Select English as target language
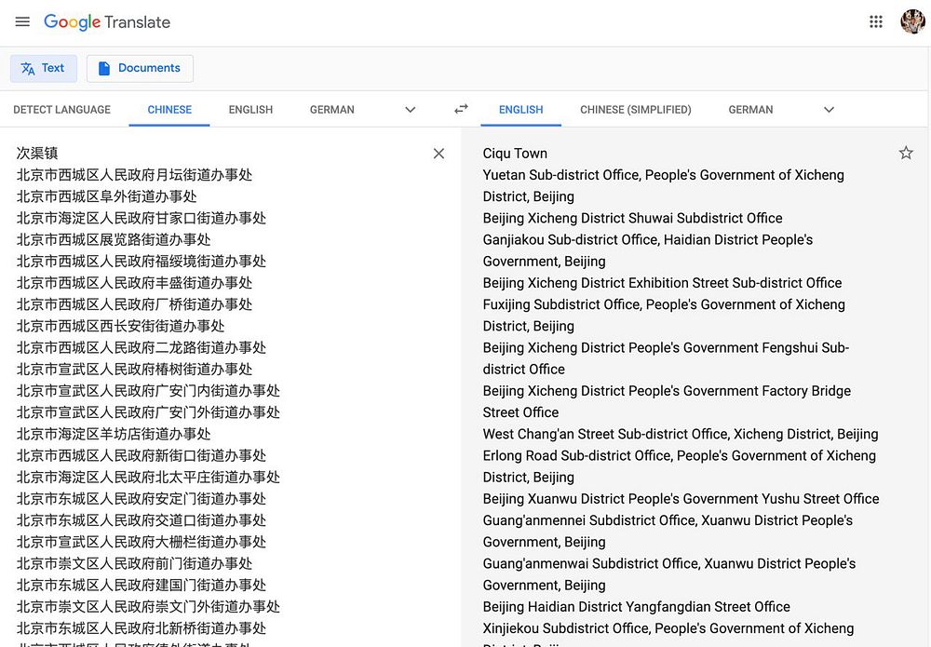This screenshot has width=931, height=647. click(x=520, y=110)
